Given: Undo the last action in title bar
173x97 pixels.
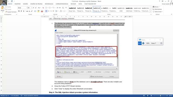Looking at the screenshot, I should coord(8,1).
